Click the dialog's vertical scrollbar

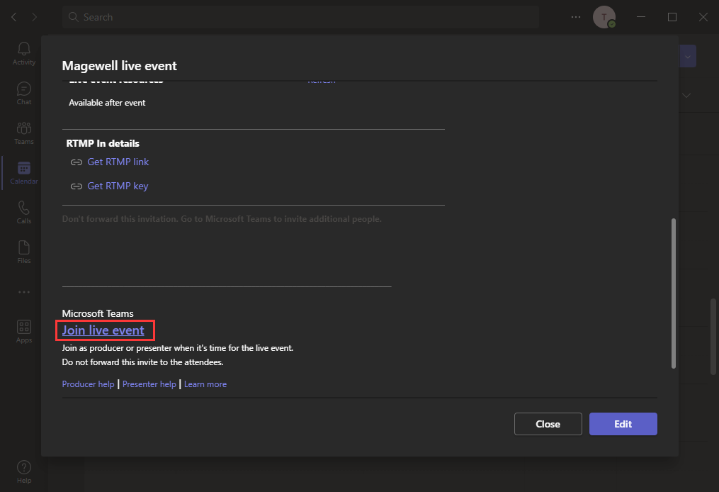(x=673, y=293)
